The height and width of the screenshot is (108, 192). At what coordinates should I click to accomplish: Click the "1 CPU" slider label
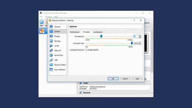87,40
